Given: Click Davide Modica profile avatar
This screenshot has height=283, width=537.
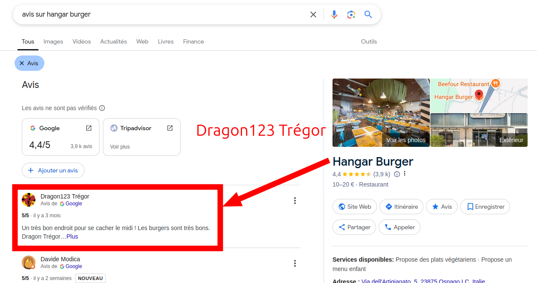Looking at the screenshot, I should point(29,263).
